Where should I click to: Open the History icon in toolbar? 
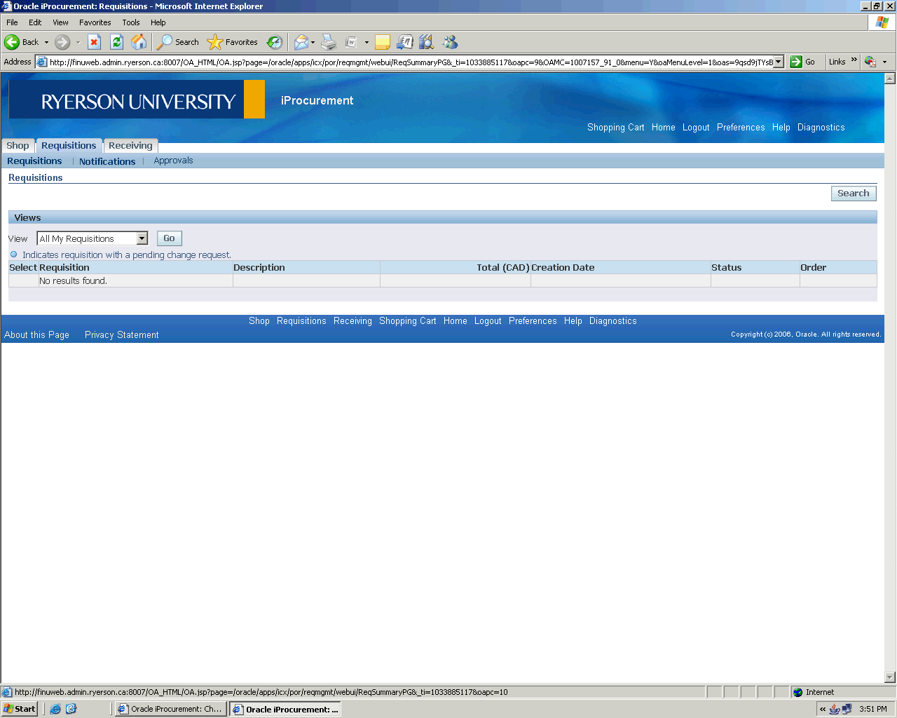coord(275,42)
